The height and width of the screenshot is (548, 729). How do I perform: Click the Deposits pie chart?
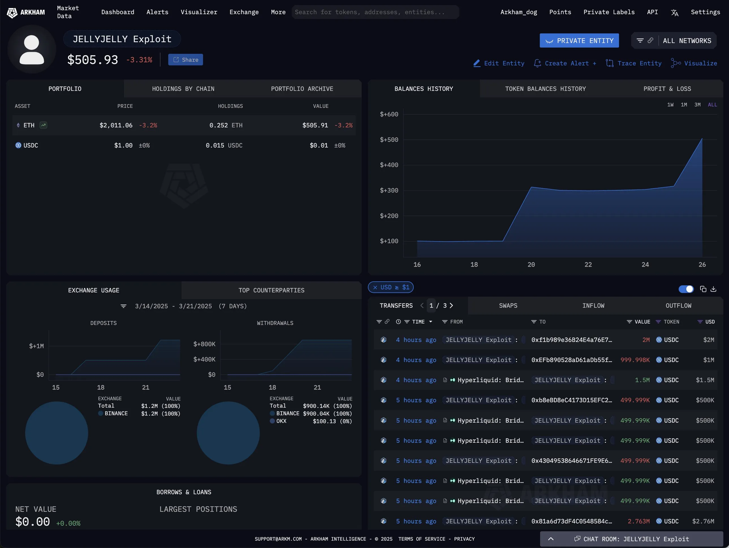[57, 433]
